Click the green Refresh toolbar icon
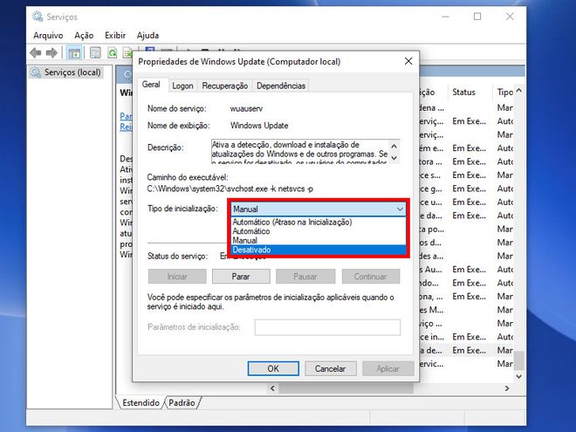 tap(112, 53)
